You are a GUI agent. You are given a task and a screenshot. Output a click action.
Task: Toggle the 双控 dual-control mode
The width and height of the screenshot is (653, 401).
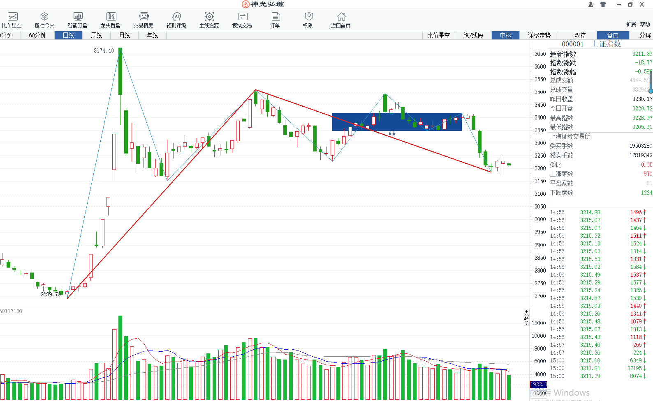(580, 35)
